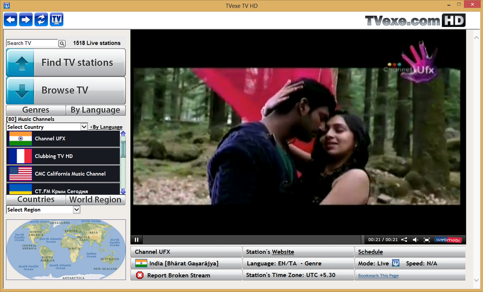Click North America on the world map
This screenshot has width=483, height=292.
click(x=36, y=233)
